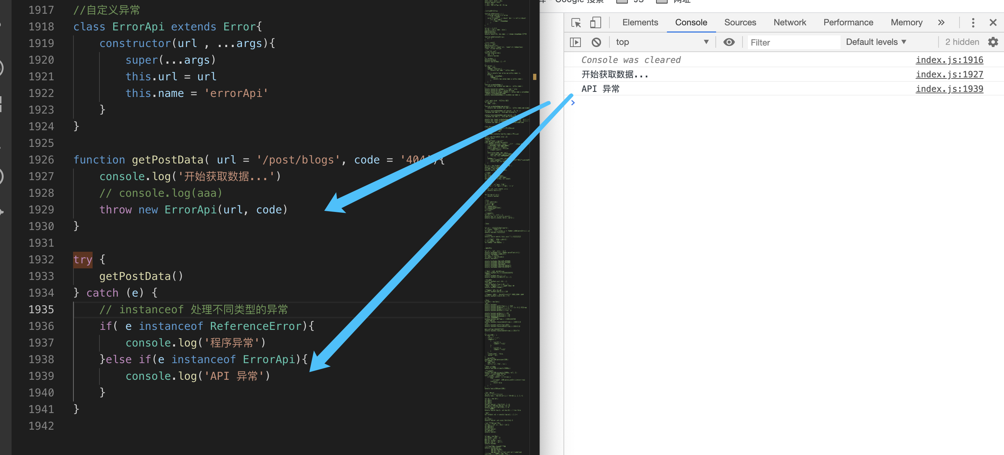The image size is (1004, 455).
Task: Click the inspect element picker icon
Action: pos(576,23)
